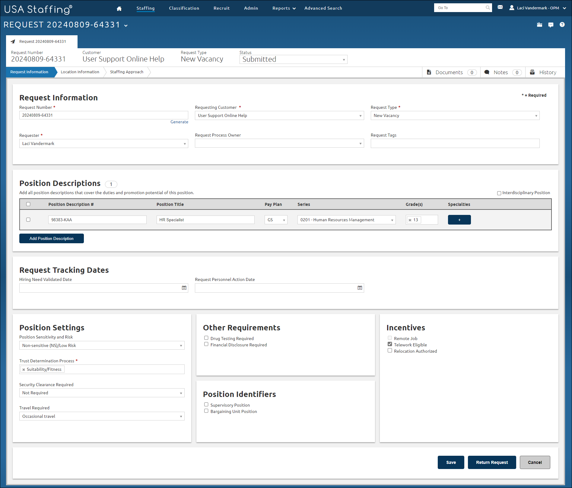The width and height of the screenshot is (572, 488).
Task: Switch to the Staffing Approach tab
Action: pos(126,72)
